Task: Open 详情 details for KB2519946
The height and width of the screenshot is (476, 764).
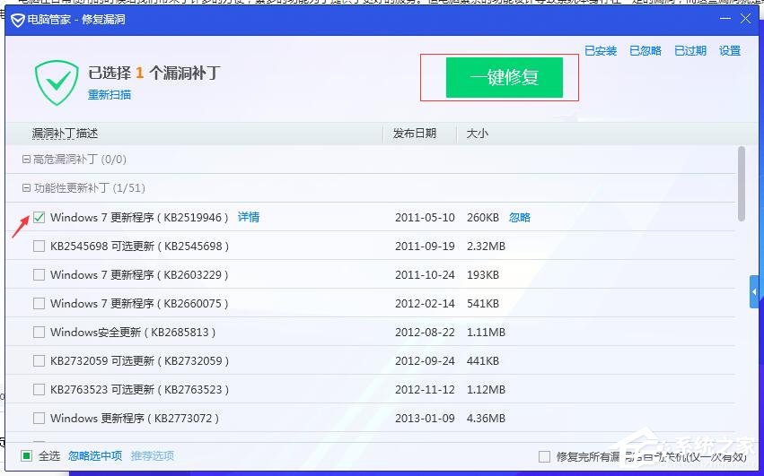Action: (249, 217)
